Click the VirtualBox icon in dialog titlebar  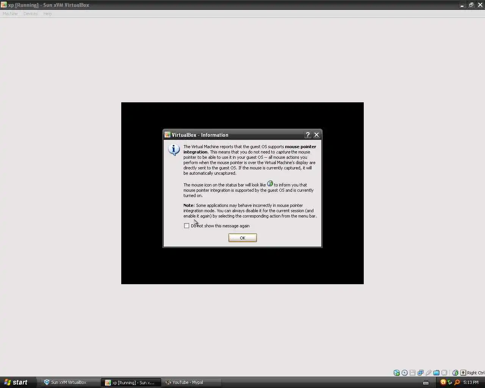pyautogui.click(x=167, y=135)
